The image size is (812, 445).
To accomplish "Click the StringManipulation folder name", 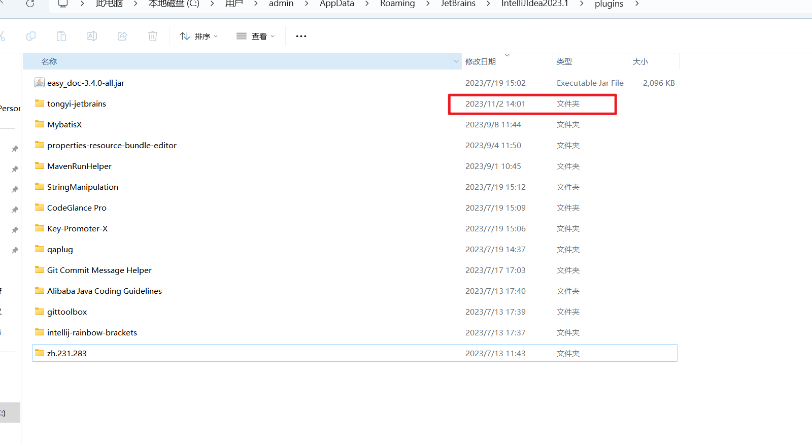I will (83, 187).
